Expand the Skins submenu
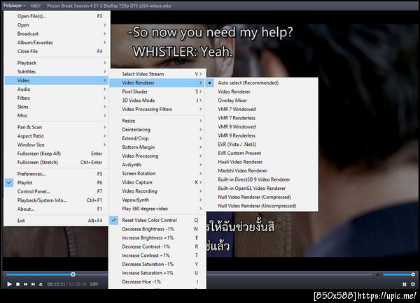Image resolution: width=420 pixels, height=303 pixels. click(x=56, y=107)
